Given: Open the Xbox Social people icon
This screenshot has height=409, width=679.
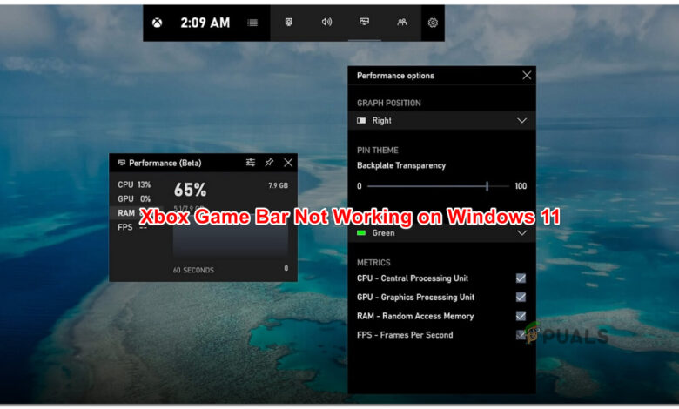Looking at the screenshot, I should (402, 23).
